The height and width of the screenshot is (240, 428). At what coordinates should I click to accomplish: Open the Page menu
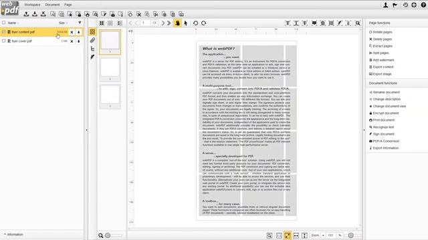68,5
